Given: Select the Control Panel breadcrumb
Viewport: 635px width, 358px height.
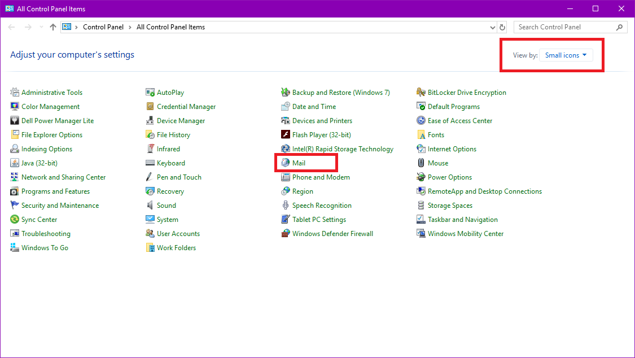Looking at the screenshot, I should coord(103,27).
